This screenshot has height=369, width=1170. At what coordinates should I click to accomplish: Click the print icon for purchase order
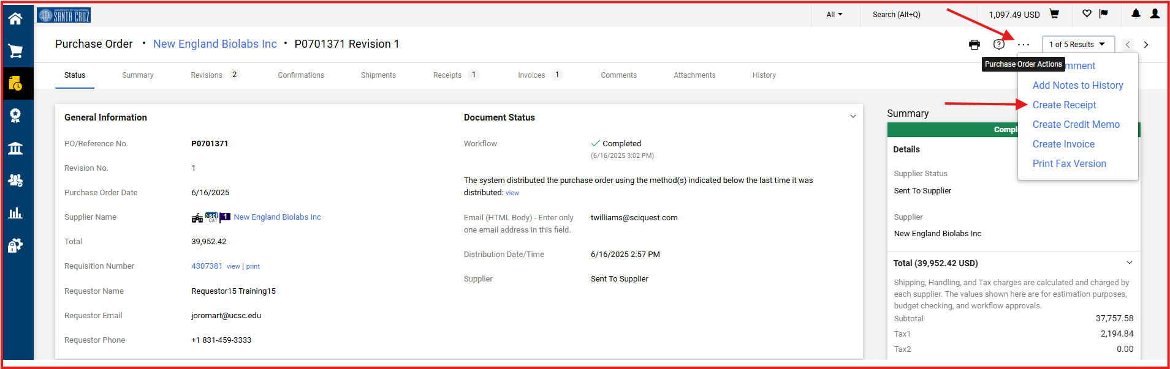(x=974, y=45)
